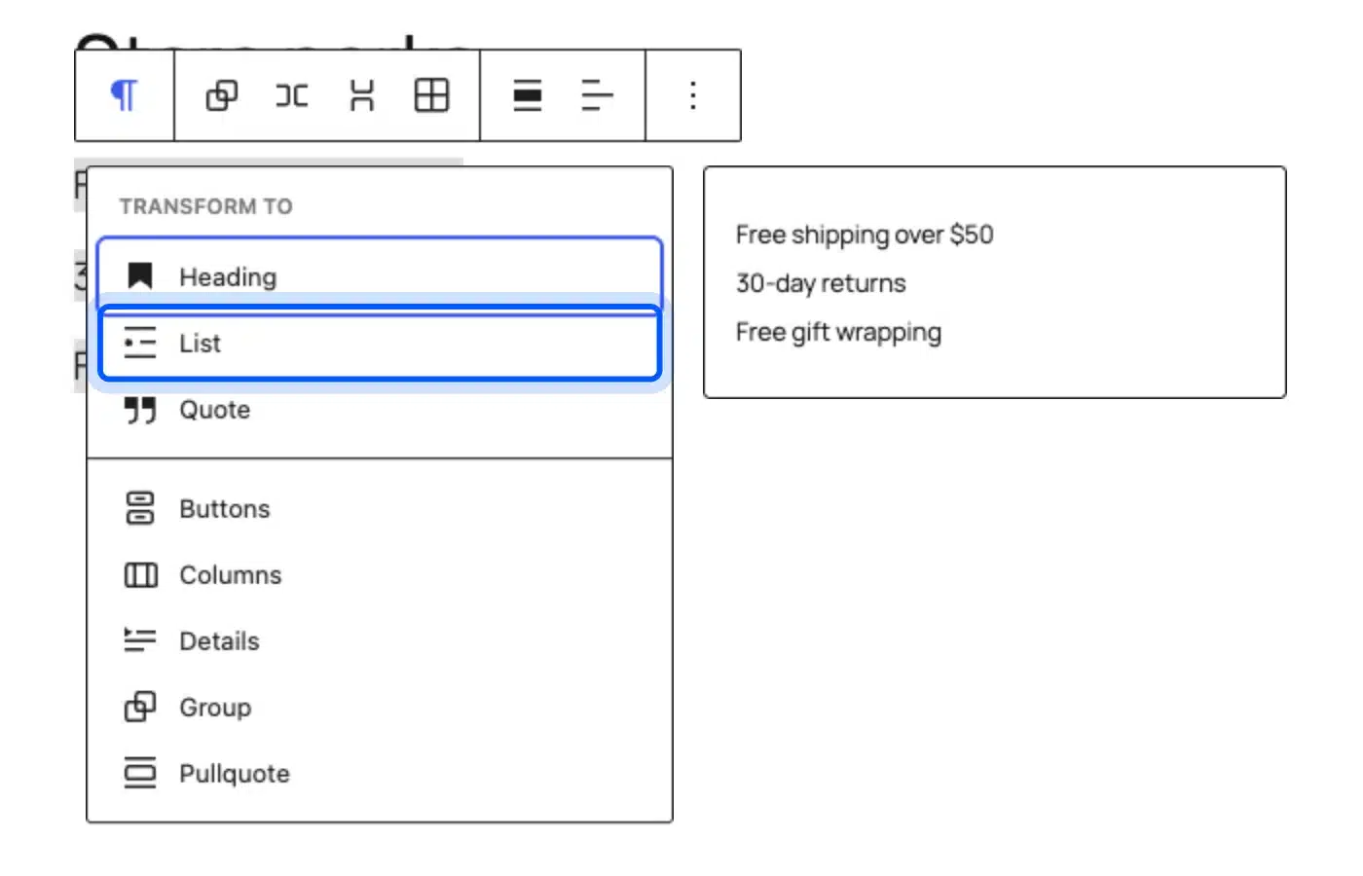Click the Paragraph block type button
Viewport: 1363px width, 876px height.
click(x=124, y=95)
